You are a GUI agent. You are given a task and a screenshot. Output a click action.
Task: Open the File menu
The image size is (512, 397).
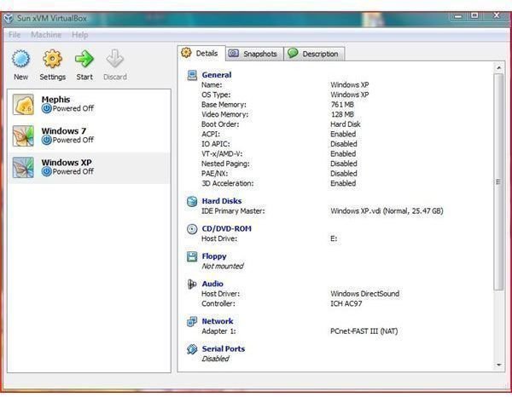point(15,35)
